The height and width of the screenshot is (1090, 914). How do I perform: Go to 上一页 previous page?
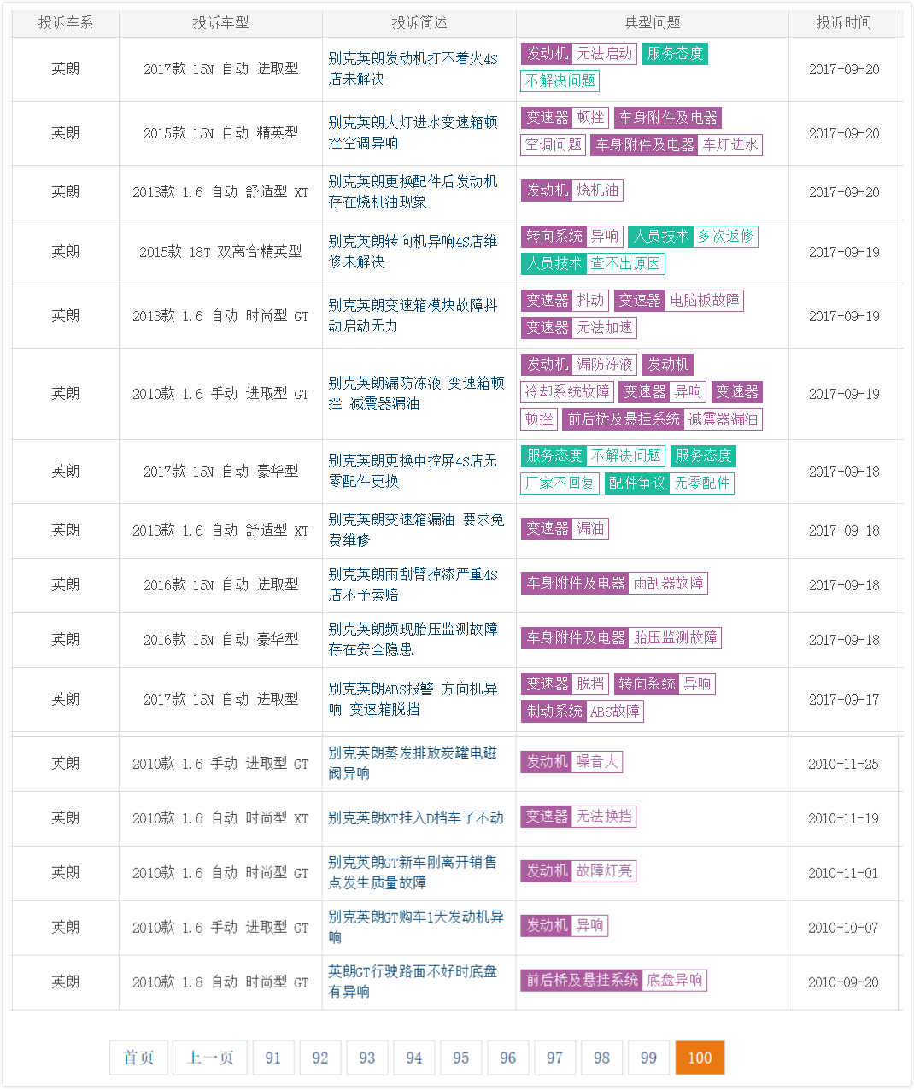[x=210, y=1058]
